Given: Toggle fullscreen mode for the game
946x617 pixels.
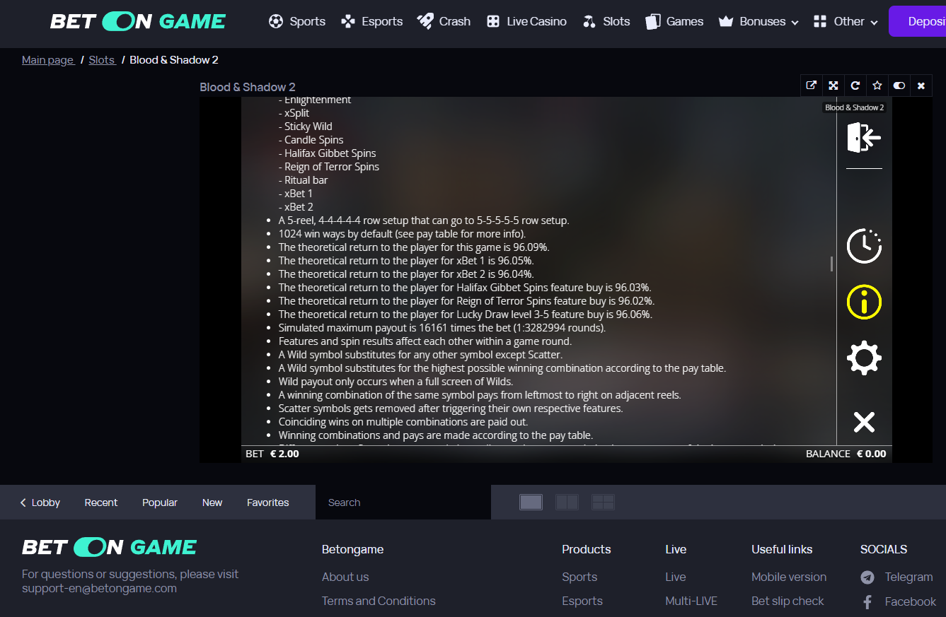Looking at the screenshot, I should click(833, 86).
